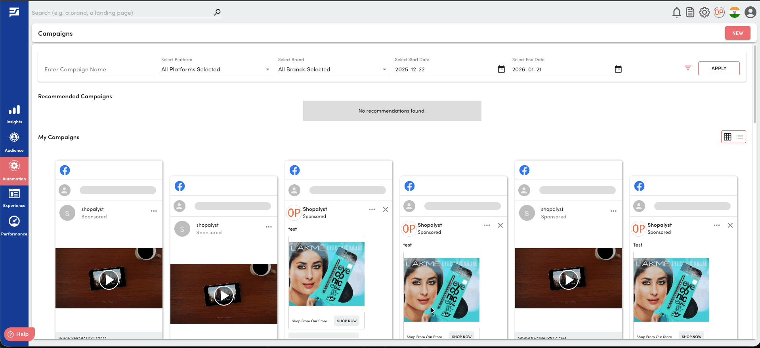Click the India flag icon
760x348 pixels.
click(735, 12)
